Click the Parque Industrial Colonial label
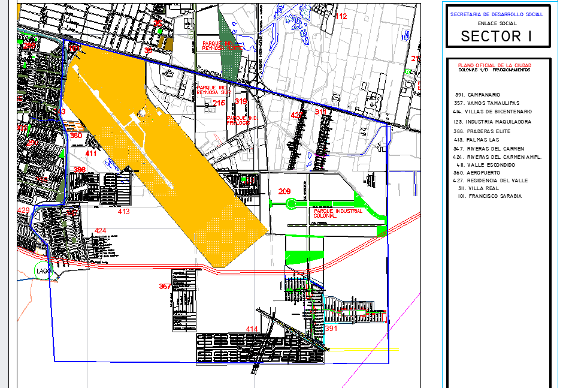This screenshot has height=388, width=563. pos(338,214)
